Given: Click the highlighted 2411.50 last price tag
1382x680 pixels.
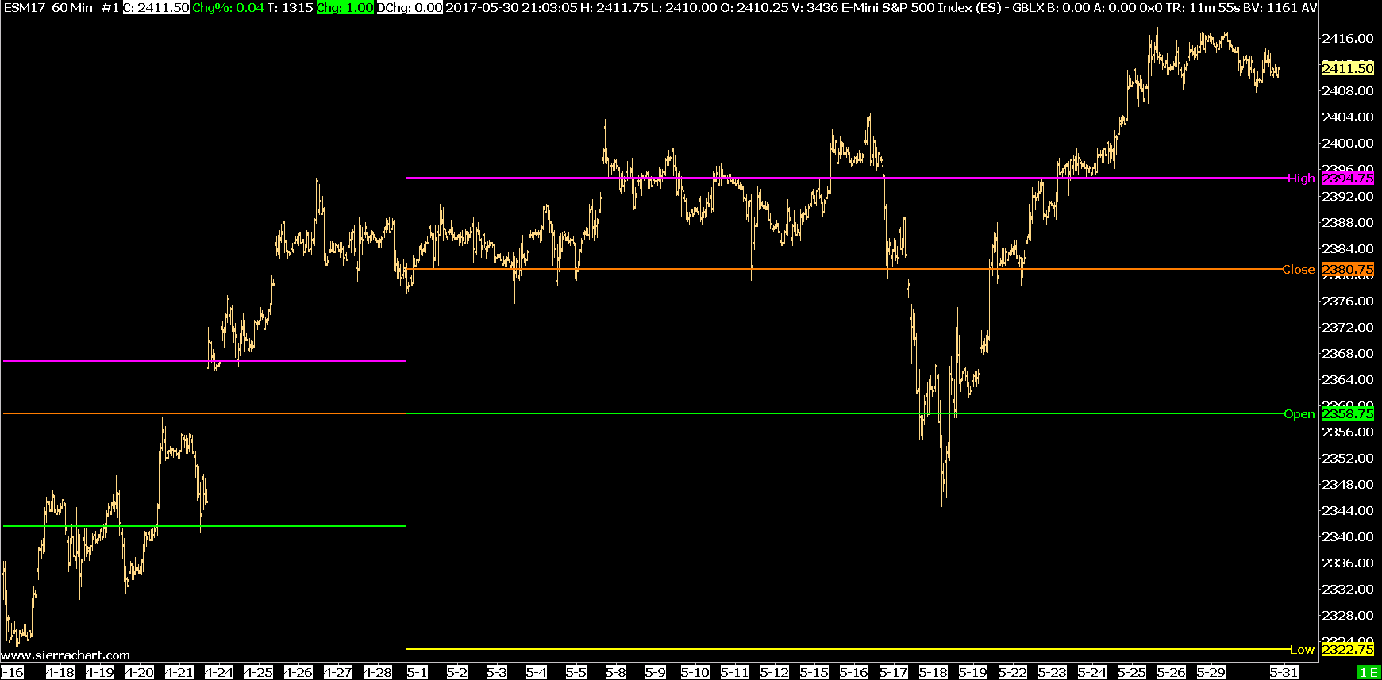Looking at the screenshot, I should tap(1347, 68).
